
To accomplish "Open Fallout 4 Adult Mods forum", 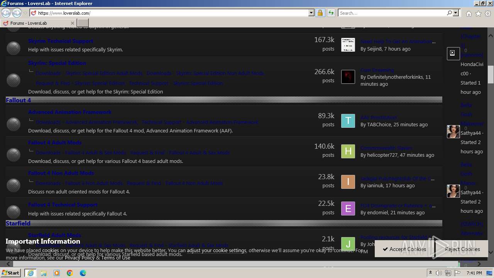I will [x=55, y=142].
